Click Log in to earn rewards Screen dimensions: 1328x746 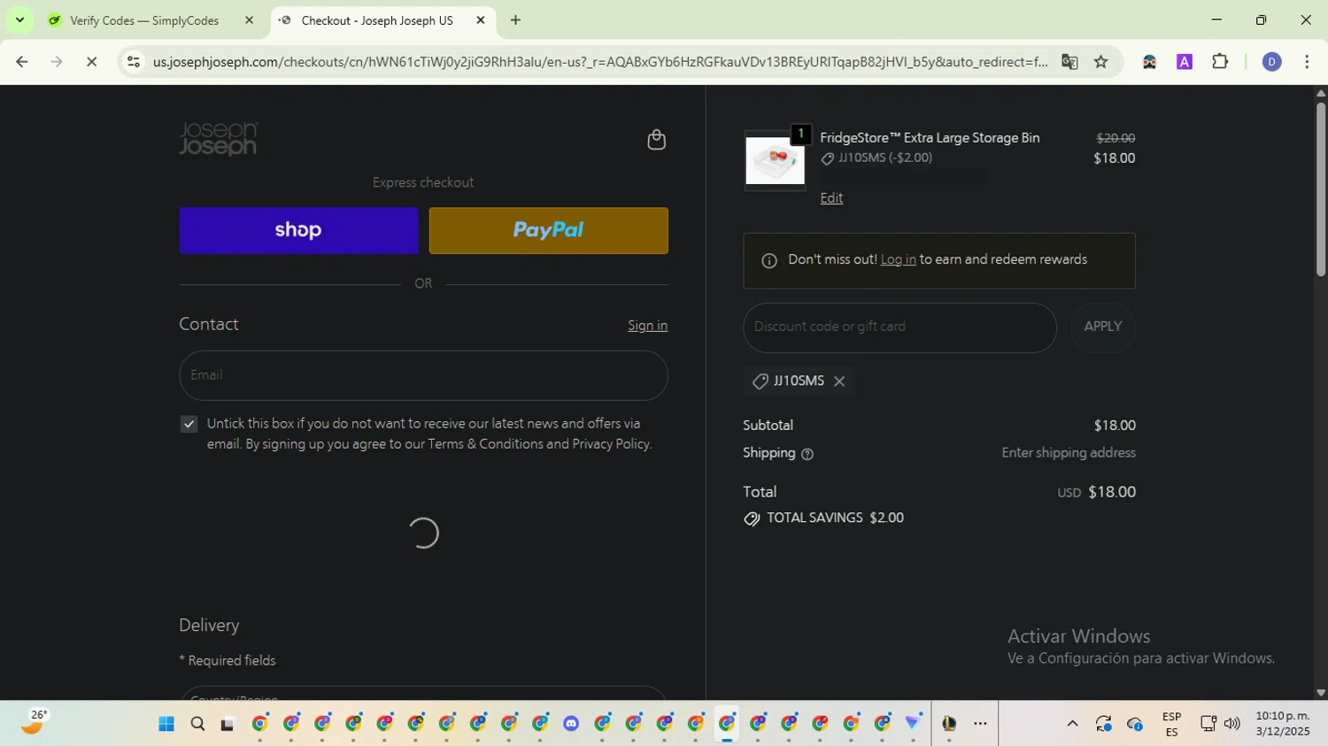point(898,260)
